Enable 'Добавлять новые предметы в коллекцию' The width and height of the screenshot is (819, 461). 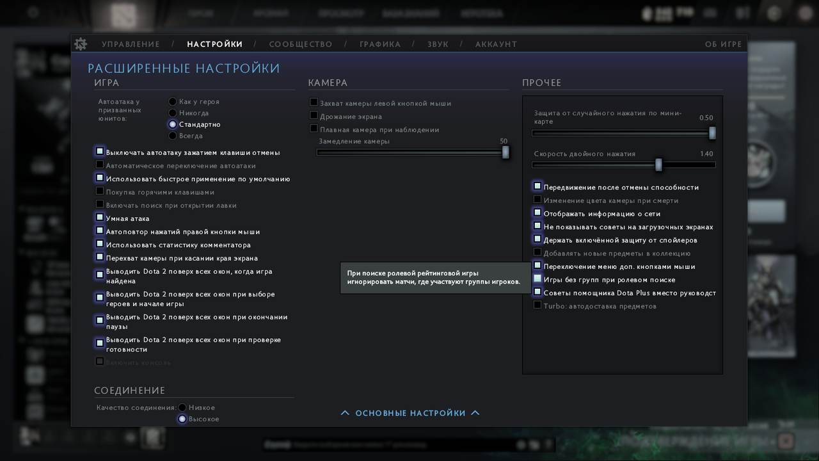(x=537, y=252)
